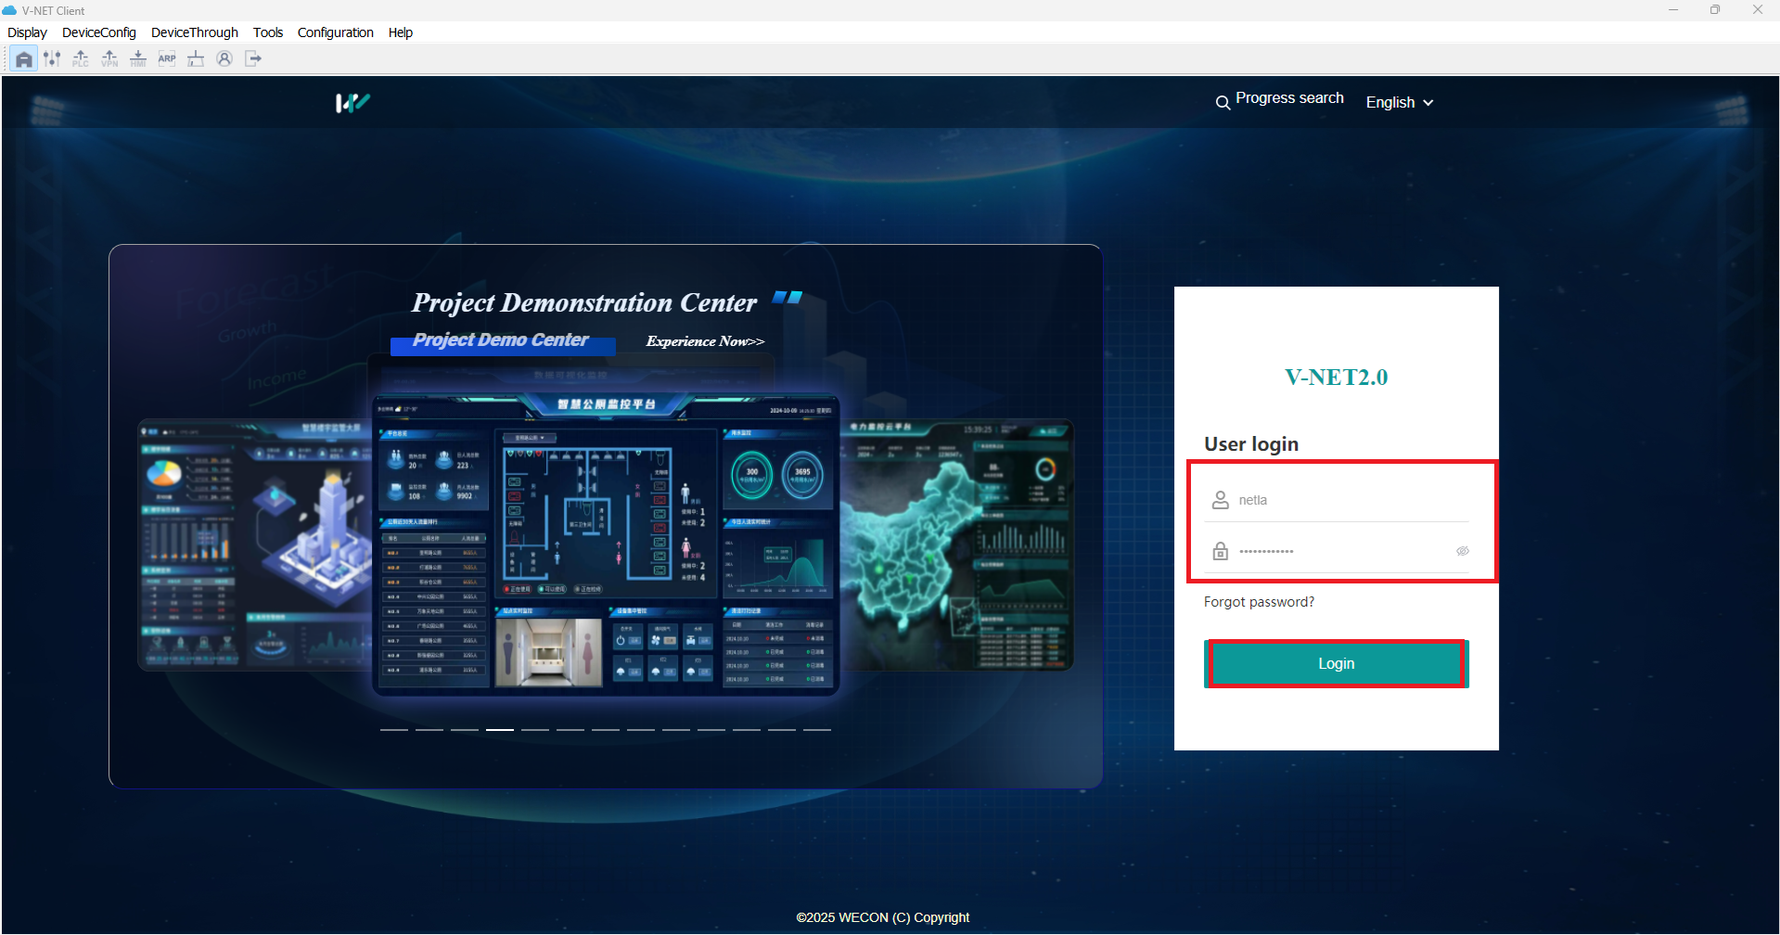The image size is (1780, 935).
Task: Click the Experience Now link
Action: pos(704,341)
